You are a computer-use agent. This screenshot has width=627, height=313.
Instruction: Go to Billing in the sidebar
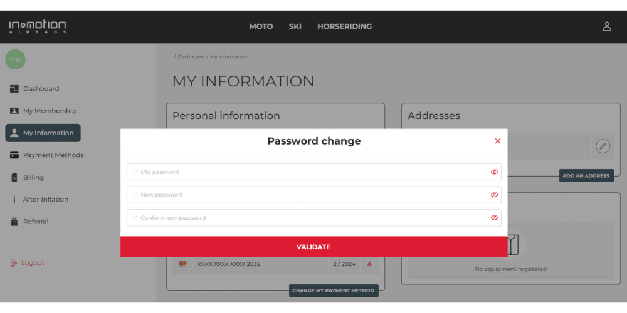click(x=33, y=177)
